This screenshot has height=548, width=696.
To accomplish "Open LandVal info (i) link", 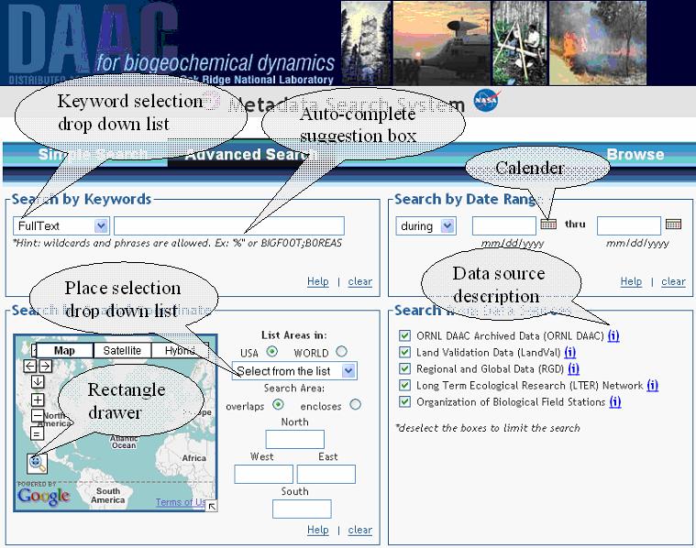I will (x=570, y=353).
